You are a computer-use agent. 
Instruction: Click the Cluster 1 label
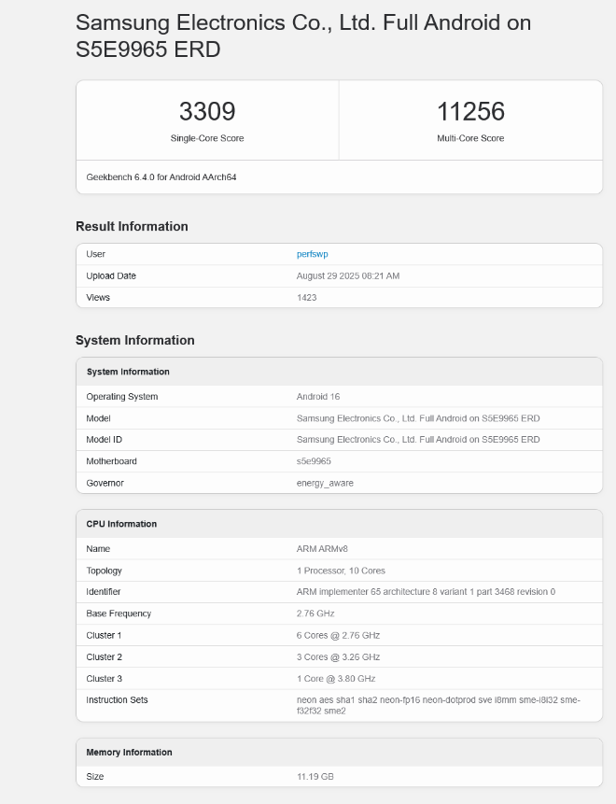point(104,635)
